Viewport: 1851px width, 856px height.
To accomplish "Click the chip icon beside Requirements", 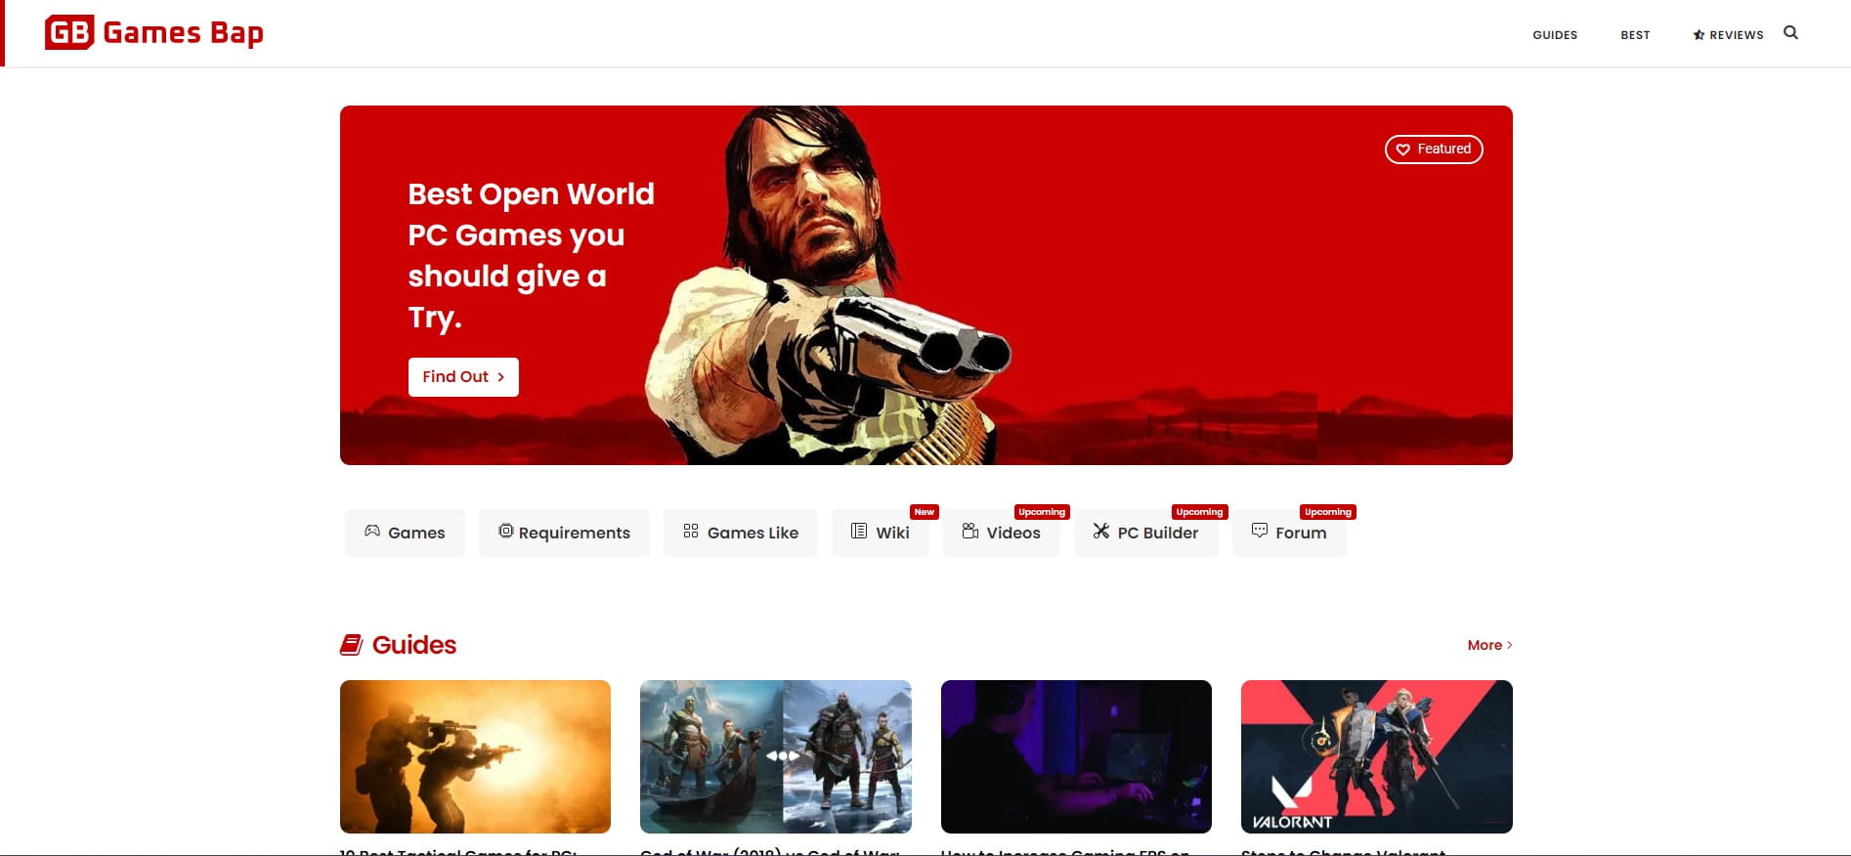I will pos(505,532).
